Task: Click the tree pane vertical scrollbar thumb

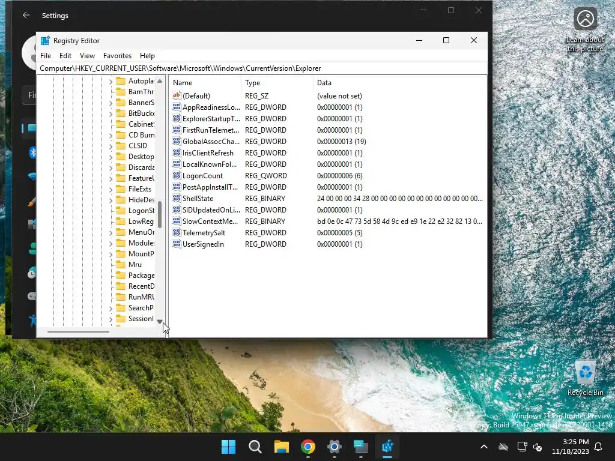Action: (160, 214)
